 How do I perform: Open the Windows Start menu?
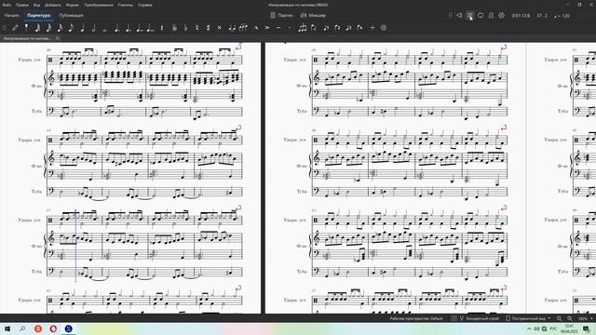click(x=7, y=328)
